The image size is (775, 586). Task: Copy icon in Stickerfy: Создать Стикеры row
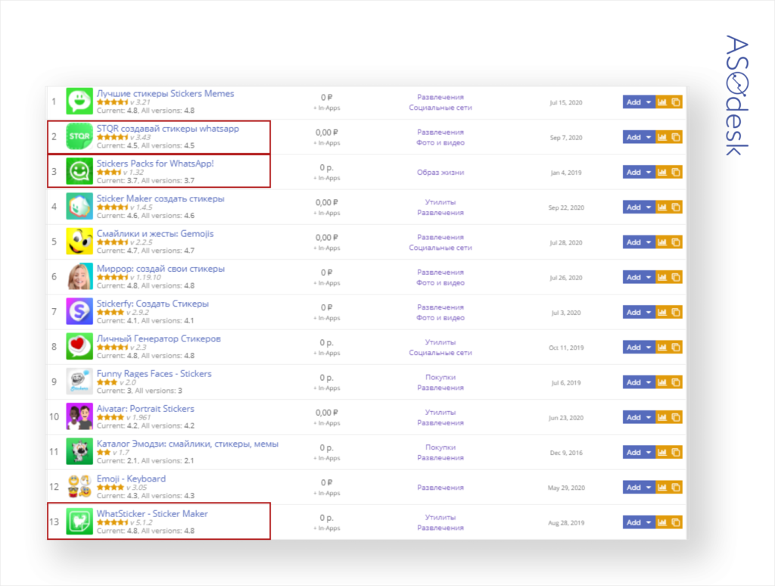pyautogui.click(x=676, y=313)
